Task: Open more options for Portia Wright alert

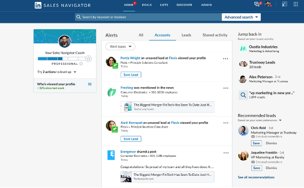Action: pos(226,59)
